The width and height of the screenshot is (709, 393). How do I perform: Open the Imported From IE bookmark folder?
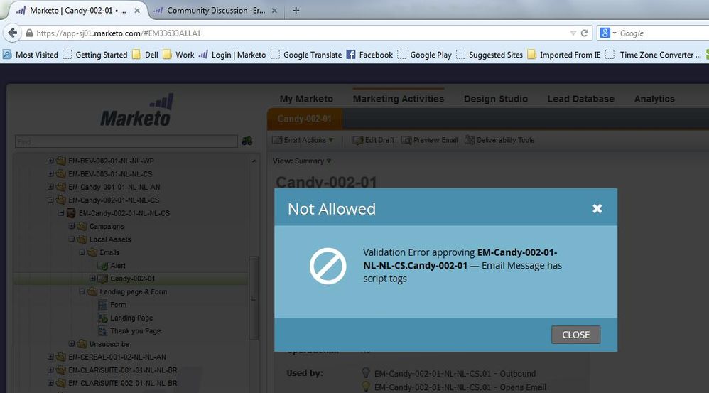564,55
